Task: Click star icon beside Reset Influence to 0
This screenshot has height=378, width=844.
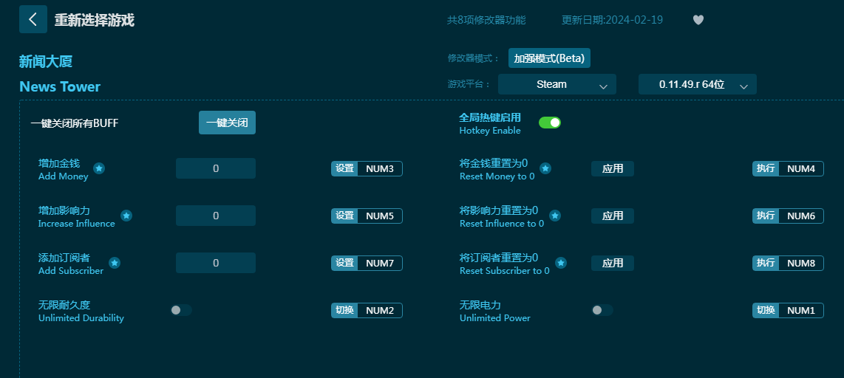Action: (555, 216)
